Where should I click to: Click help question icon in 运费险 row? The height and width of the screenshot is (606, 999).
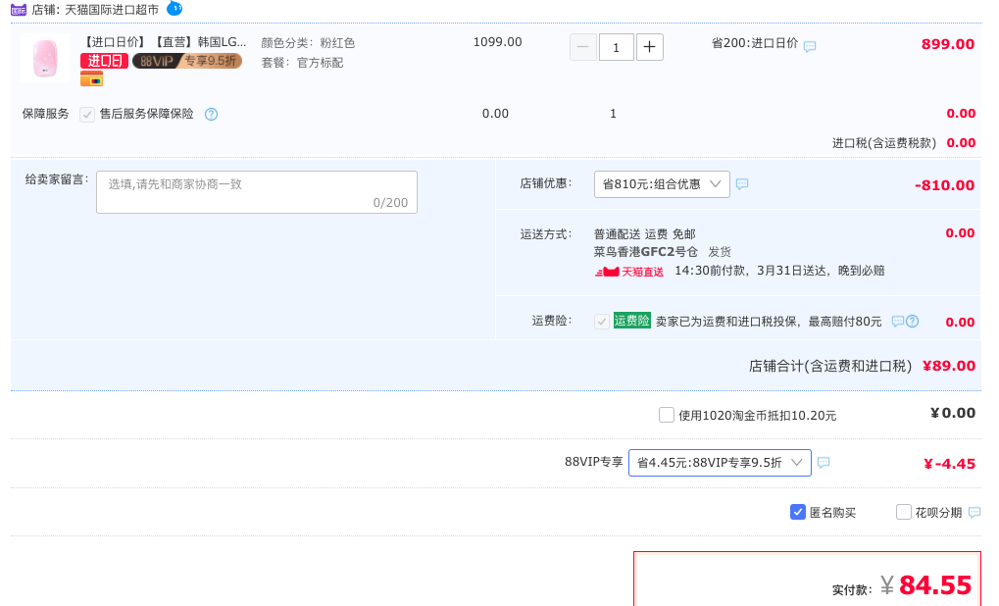click(x=913, y=322)
